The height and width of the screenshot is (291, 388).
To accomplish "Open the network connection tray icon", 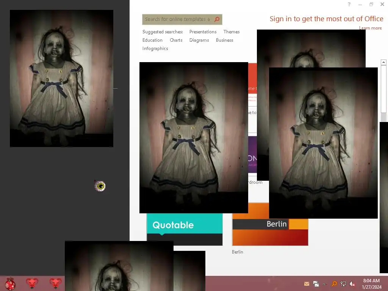I will pos(343,283).
